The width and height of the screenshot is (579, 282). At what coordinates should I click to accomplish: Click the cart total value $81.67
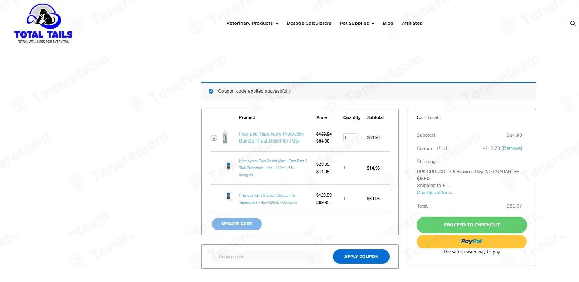(514, 206)
